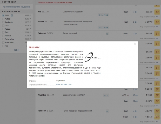Open photo icon in Teknorot B-625K row
The width and height of the screenshot is (161, 124).
click(x=107, y=34)
